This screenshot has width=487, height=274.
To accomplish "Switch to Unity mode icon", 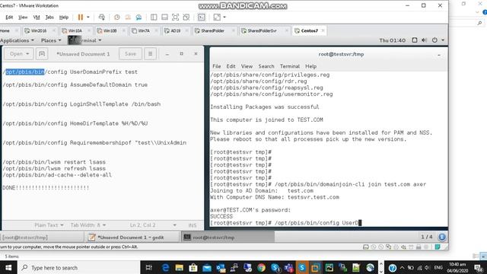I will click(x=186, y=18).
